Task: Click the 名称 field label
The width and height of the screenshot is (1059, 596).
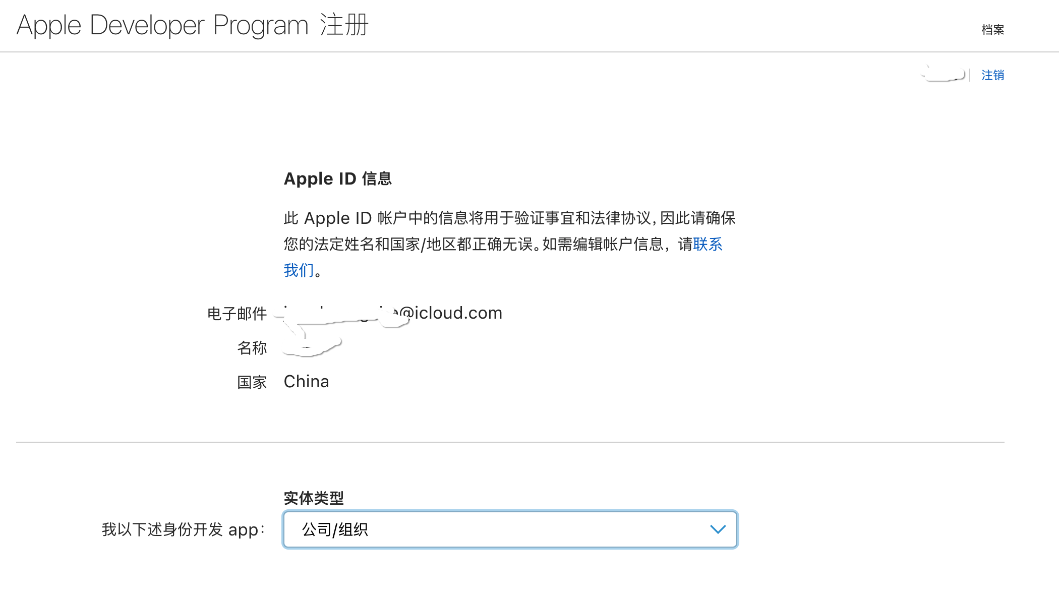Action: (252, 348)
